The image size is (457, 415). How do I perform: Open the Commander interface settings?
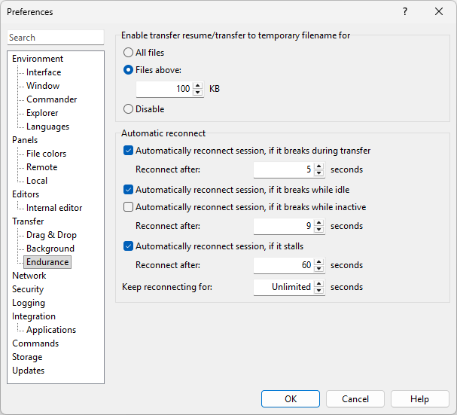click(51, 99)
